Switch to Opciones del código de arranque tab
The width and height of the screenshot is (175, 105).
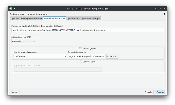[x=26, y=18]
